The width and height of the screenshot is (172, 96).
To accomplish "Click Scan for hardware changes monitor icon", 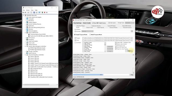I will [40, 13].
